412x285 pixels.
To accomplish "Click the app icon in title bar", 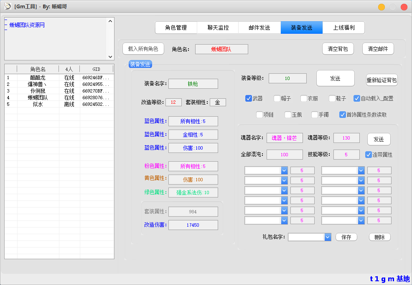I will click(x=8, y=6).
